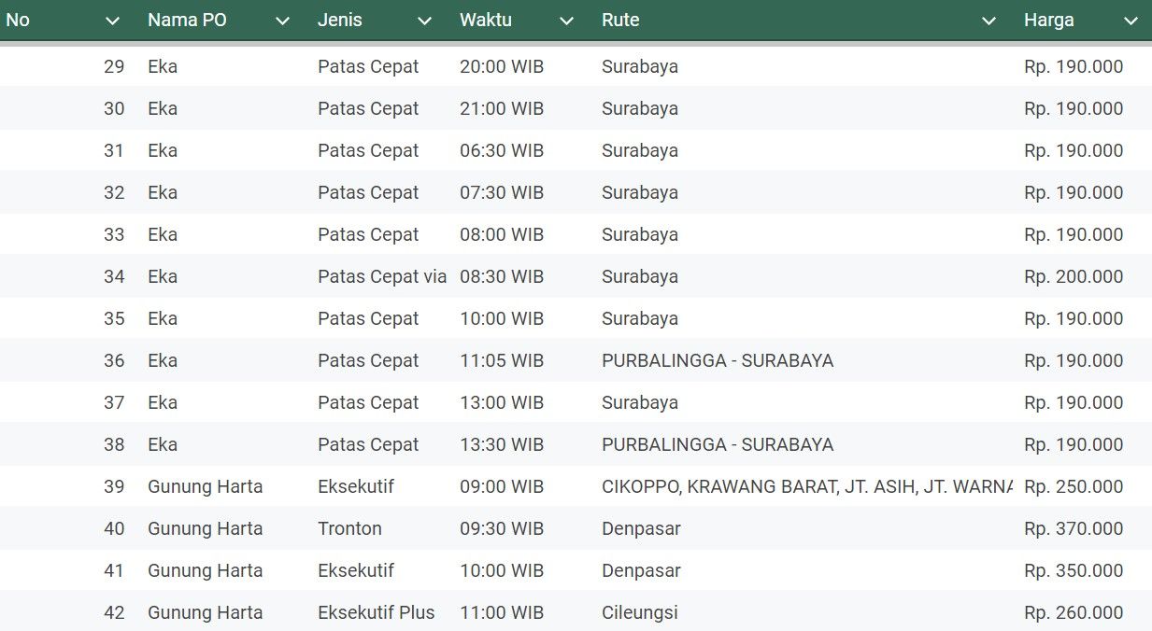Open the Waktu column filter chevron
Image resolution: width=1152 pixels, height=631 pixels.
point(567,21)
